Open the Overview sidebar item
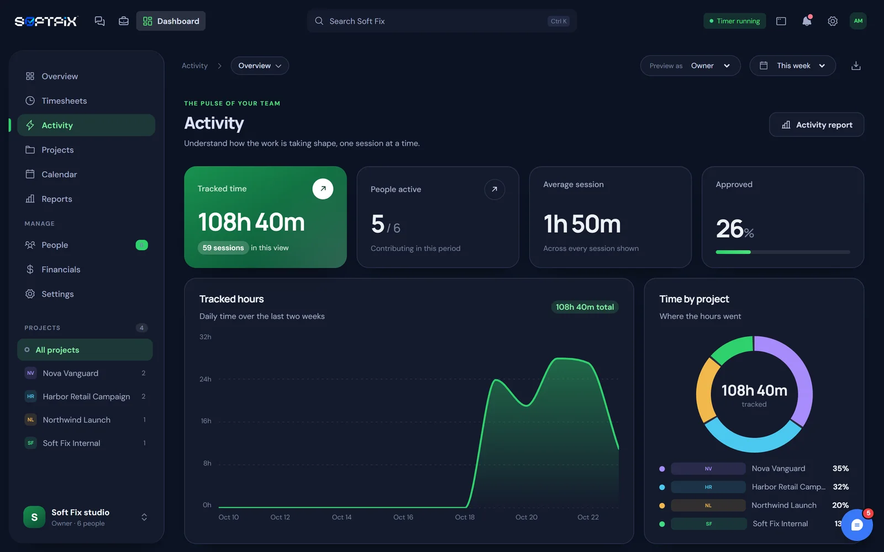Viewport: 884px width, 552px height. 86,76
